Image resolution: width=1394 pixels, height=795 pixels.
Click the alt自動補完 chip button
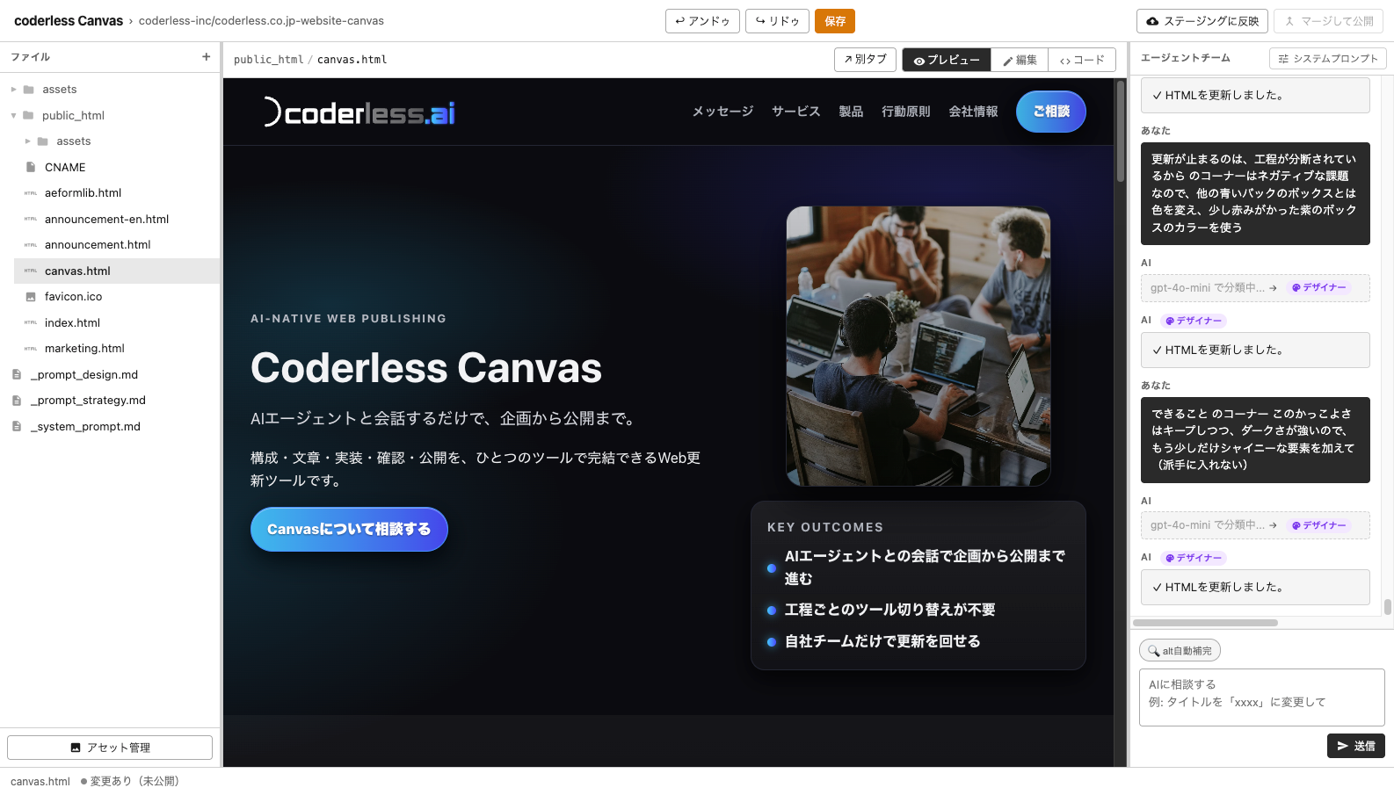pos(1180,651)
